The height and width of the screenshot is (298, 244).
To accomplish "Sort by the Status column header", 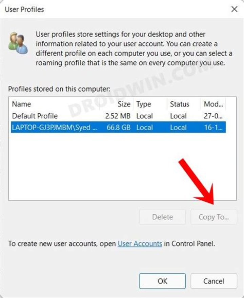I will point(184,104).
